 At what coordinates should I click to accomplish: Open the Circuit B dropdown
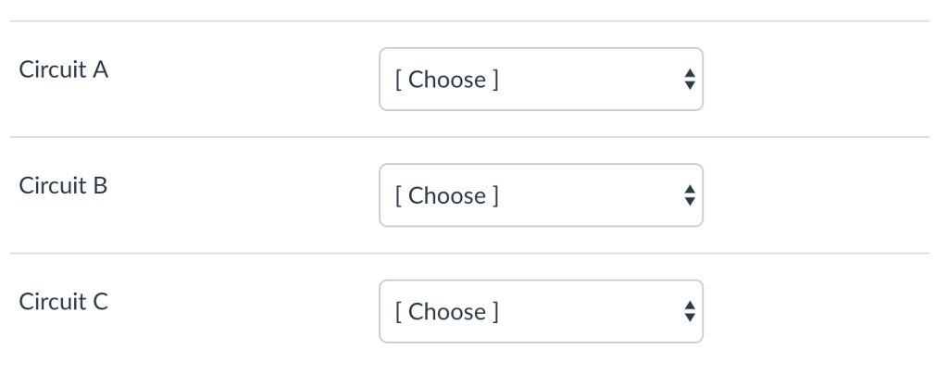point(541,195)
